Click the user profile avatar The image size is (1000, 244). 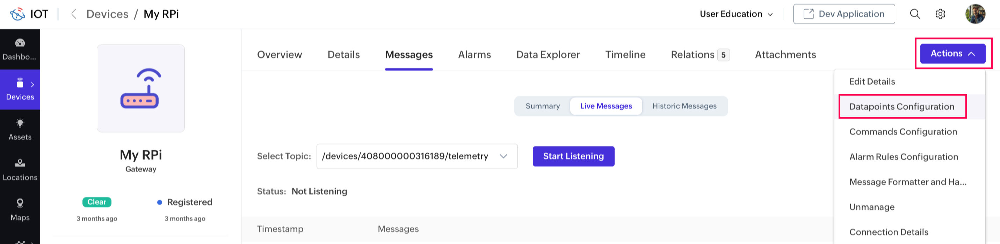coord(975,14)
